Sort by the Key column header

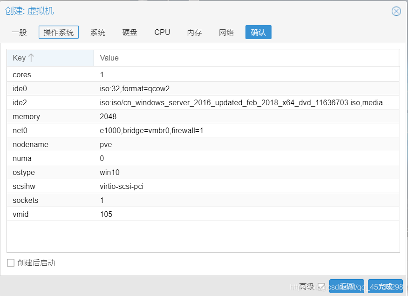click(50, 58)
